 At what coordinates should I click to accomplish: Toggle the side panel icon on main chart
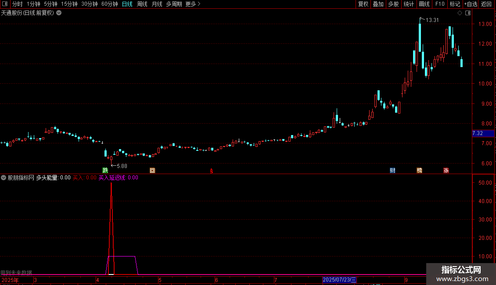tap(468, 13)
